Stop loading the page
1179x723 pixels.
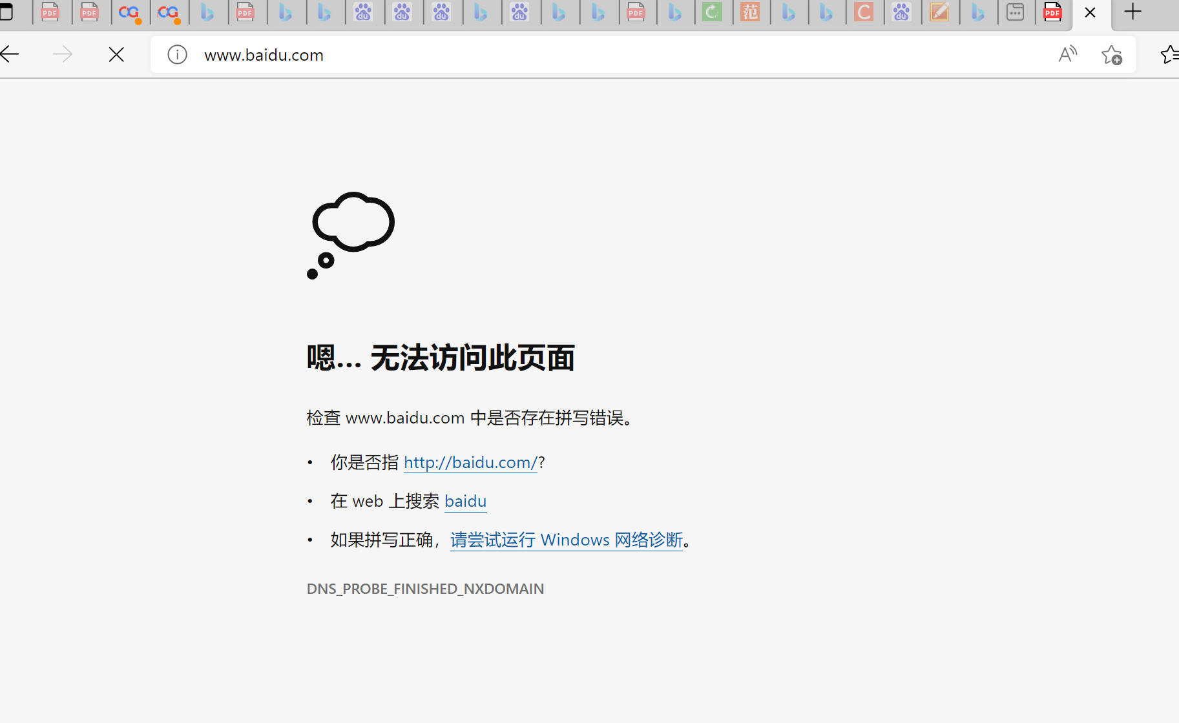coord(116,55)
